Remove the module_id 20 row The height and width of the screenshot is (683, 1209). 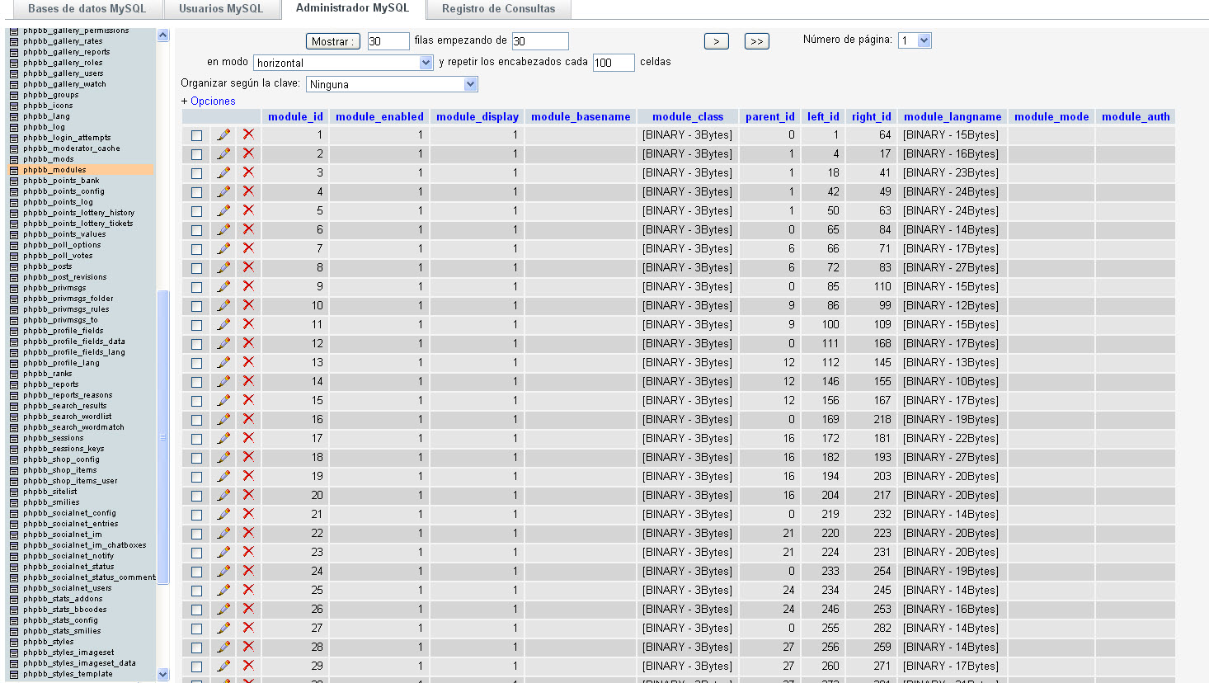pos(248,495)
